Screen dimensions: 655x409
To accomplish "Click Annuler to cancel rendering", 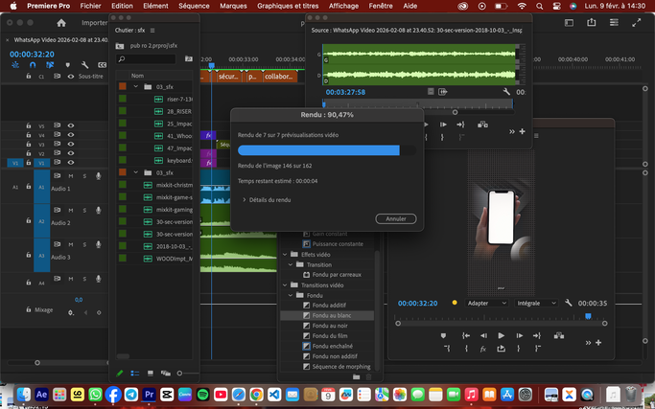I will 395,218.
